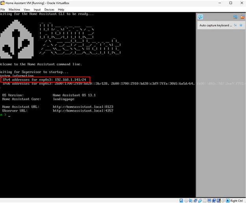Image resolution: width=246 pixels, height=203 pixels.
Task: Close the Home Assistant VM window
Action: pos(242,3)
